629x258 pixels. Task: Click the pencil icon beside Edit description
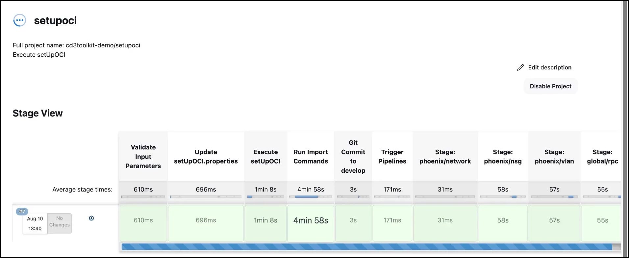520,67
